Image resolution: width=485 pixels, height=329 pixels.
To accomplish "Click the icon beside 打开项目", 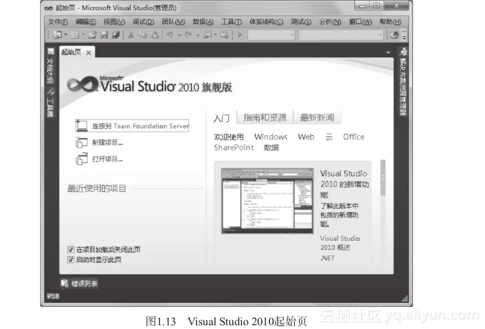I will click(82, 159).
